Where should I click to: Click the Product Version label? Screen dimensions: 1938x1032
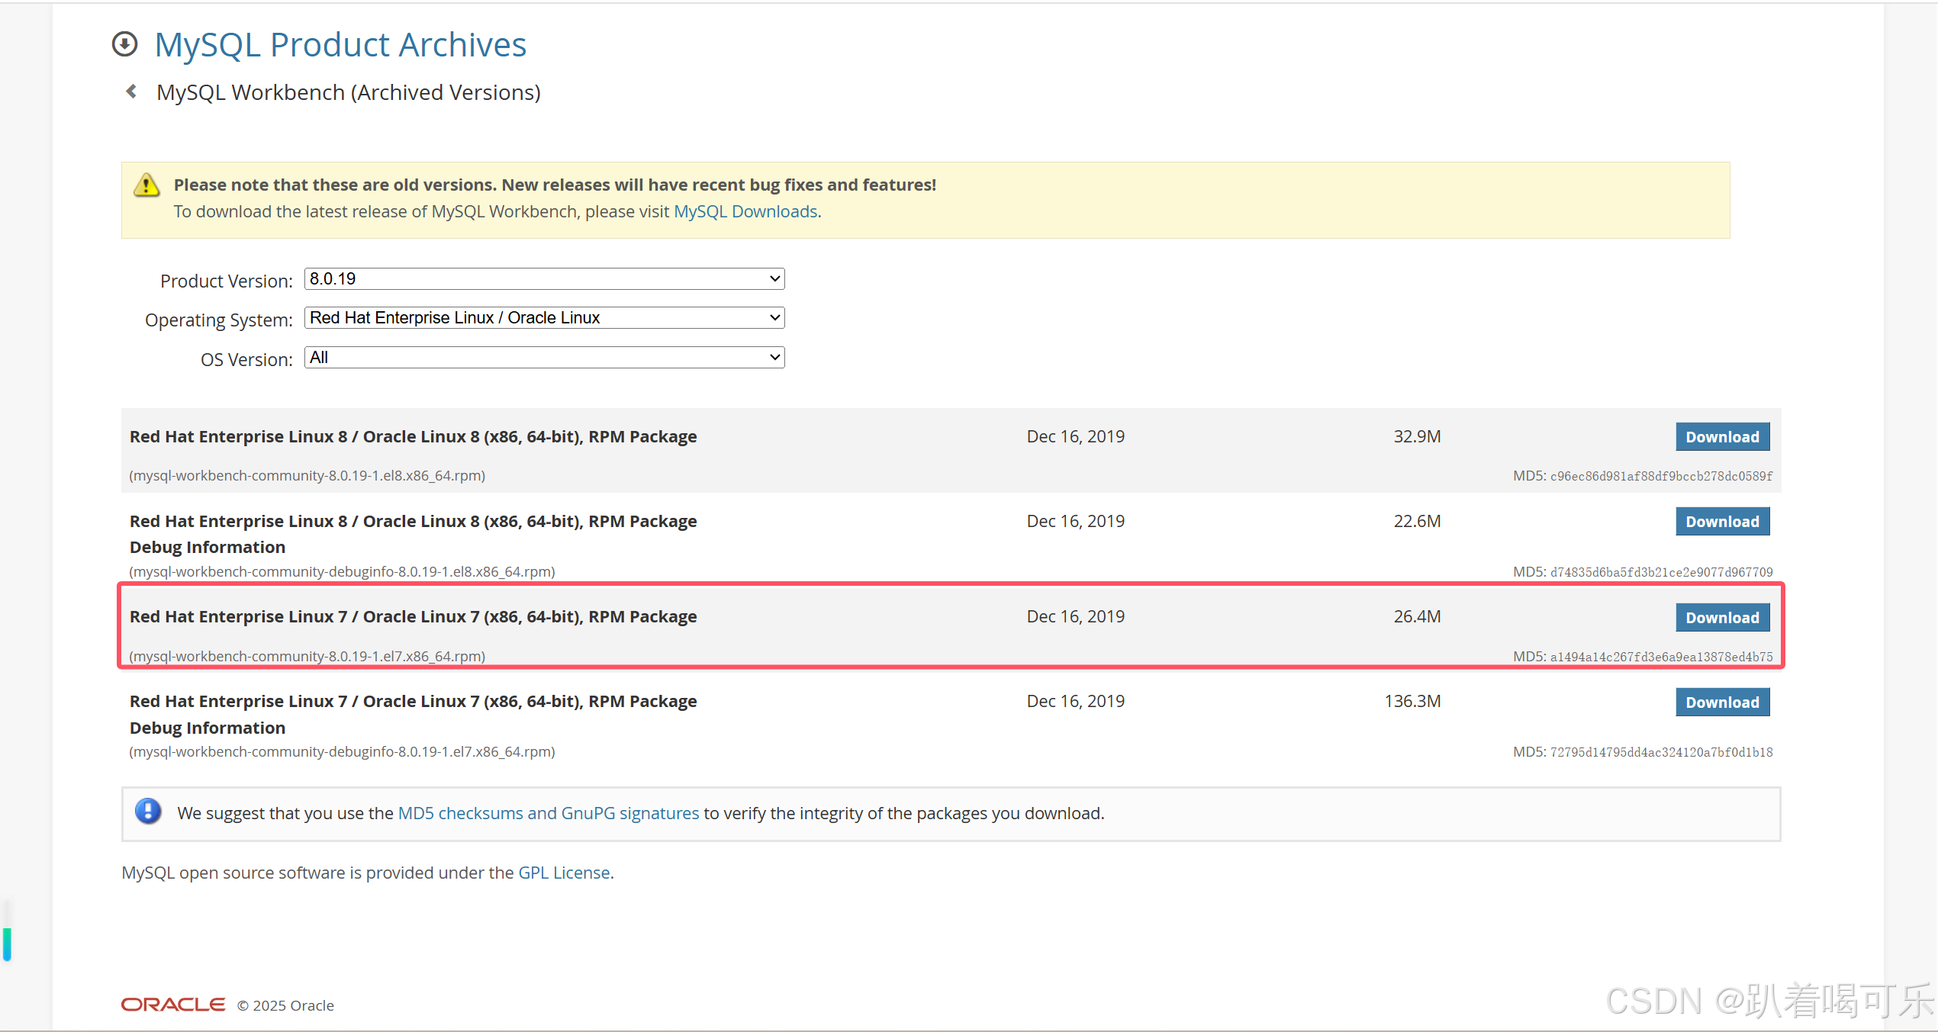click(x=227, y=281)
